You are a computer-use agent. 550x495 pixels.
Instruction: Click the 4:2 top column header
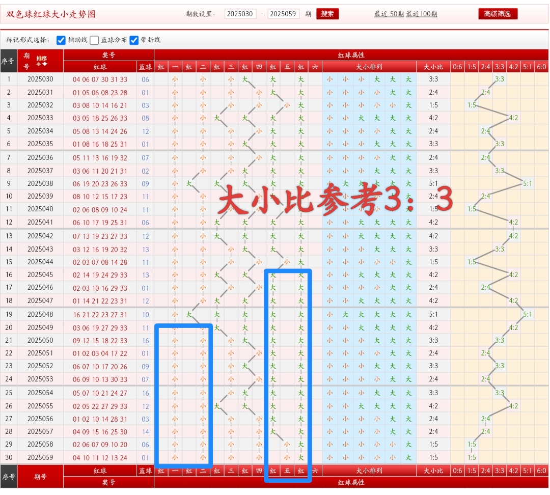click(513, 67)
